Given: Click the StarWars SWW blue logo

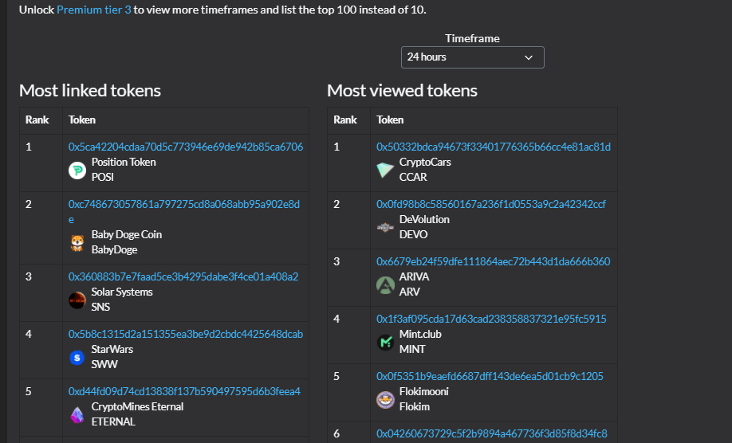Looking at the screenshot, I should click(77, 357).
